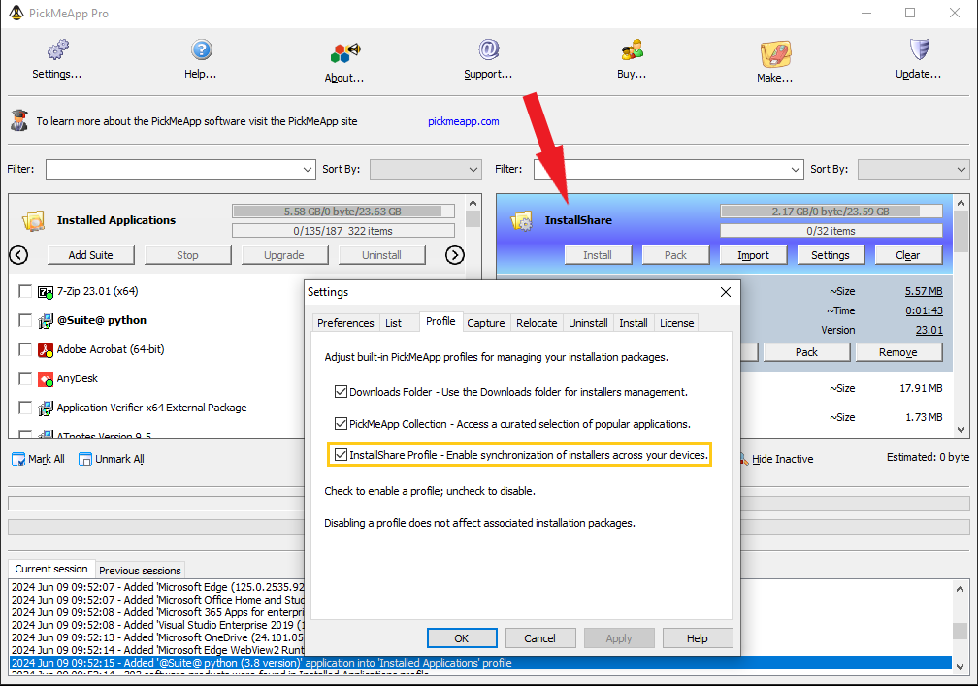The height and width of the screenshot is (686, 978).
Task: Go to next profile with right arrow circle
Action: (x=455, y=255)
